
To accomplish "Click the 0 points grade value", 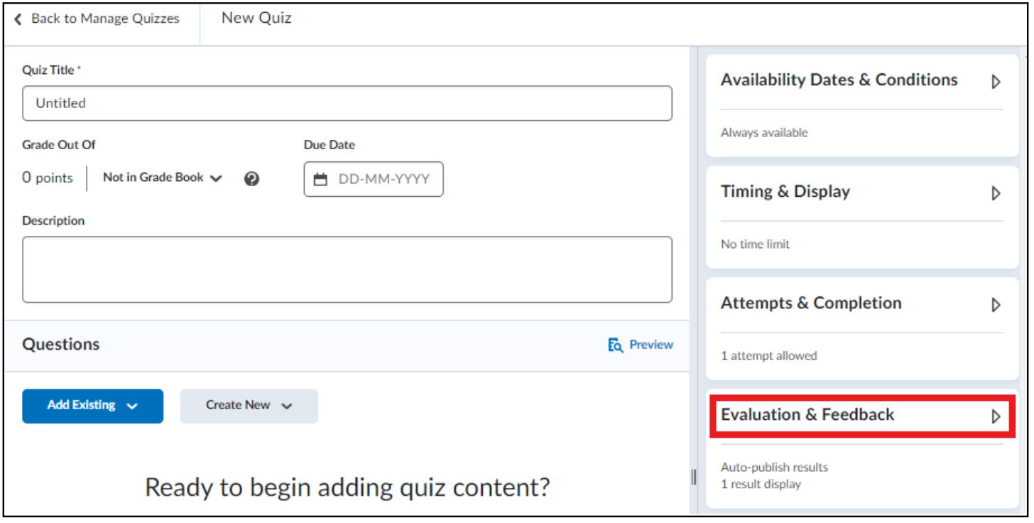I will pyautogui.click(x=48, y=178).
